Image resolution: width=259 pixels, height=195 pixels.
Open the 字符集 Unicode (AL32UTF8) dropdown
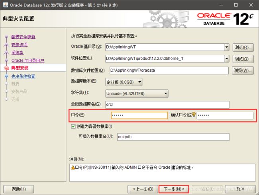coord(137,94)
